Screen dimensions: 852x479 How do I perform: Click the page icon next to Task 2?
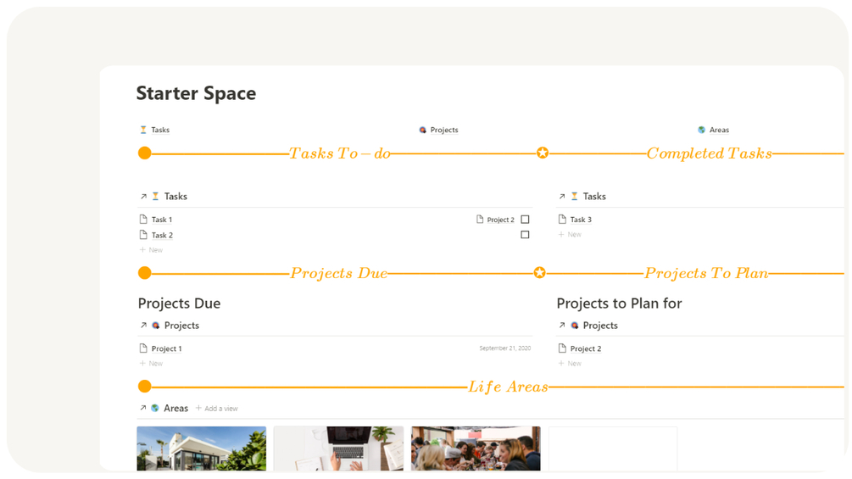[x=143, y=235]
